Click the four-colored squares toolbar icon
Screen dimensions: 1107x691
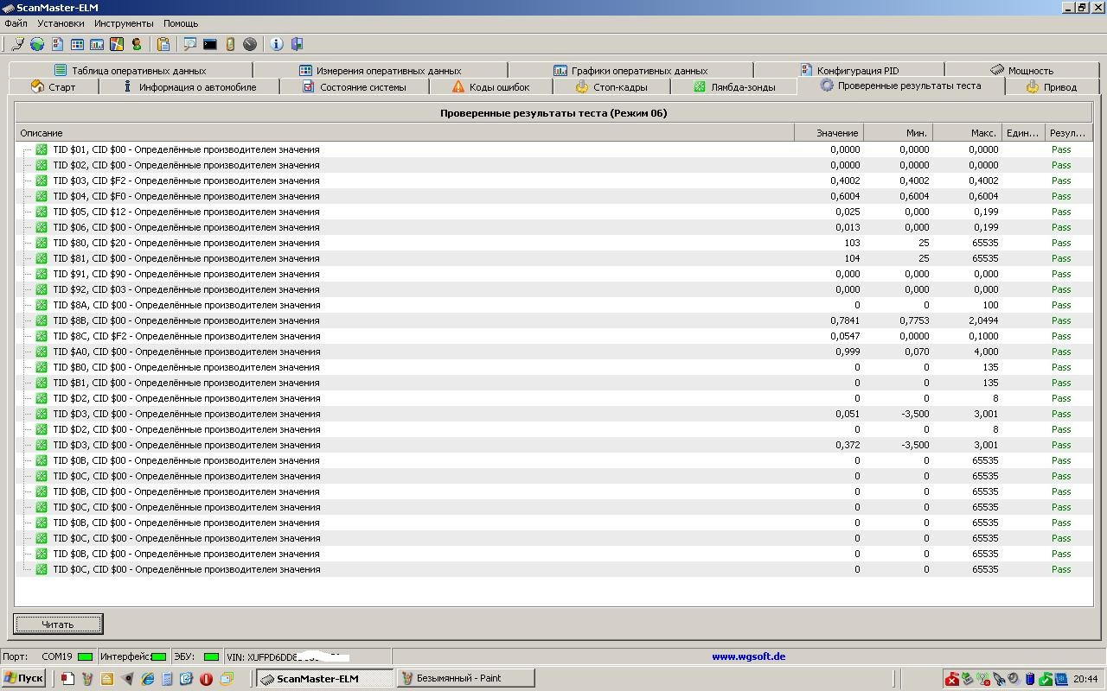117,44
